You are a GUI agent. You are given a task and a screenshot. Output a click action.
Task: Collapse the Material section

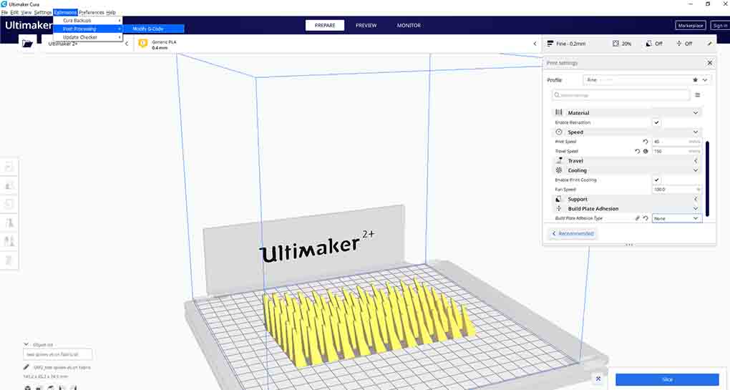point(696,112)
